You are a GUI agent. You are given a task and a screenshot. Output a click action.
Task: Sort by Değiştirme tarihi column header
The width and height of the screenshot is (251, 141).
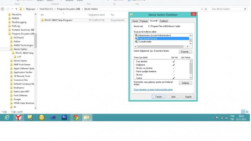(x=97, y=15)
